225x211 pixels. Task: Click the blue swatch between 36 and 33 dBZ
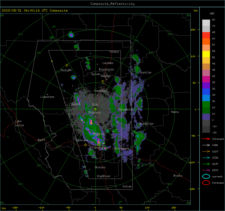pyautogui.click(x=206, y=92)
